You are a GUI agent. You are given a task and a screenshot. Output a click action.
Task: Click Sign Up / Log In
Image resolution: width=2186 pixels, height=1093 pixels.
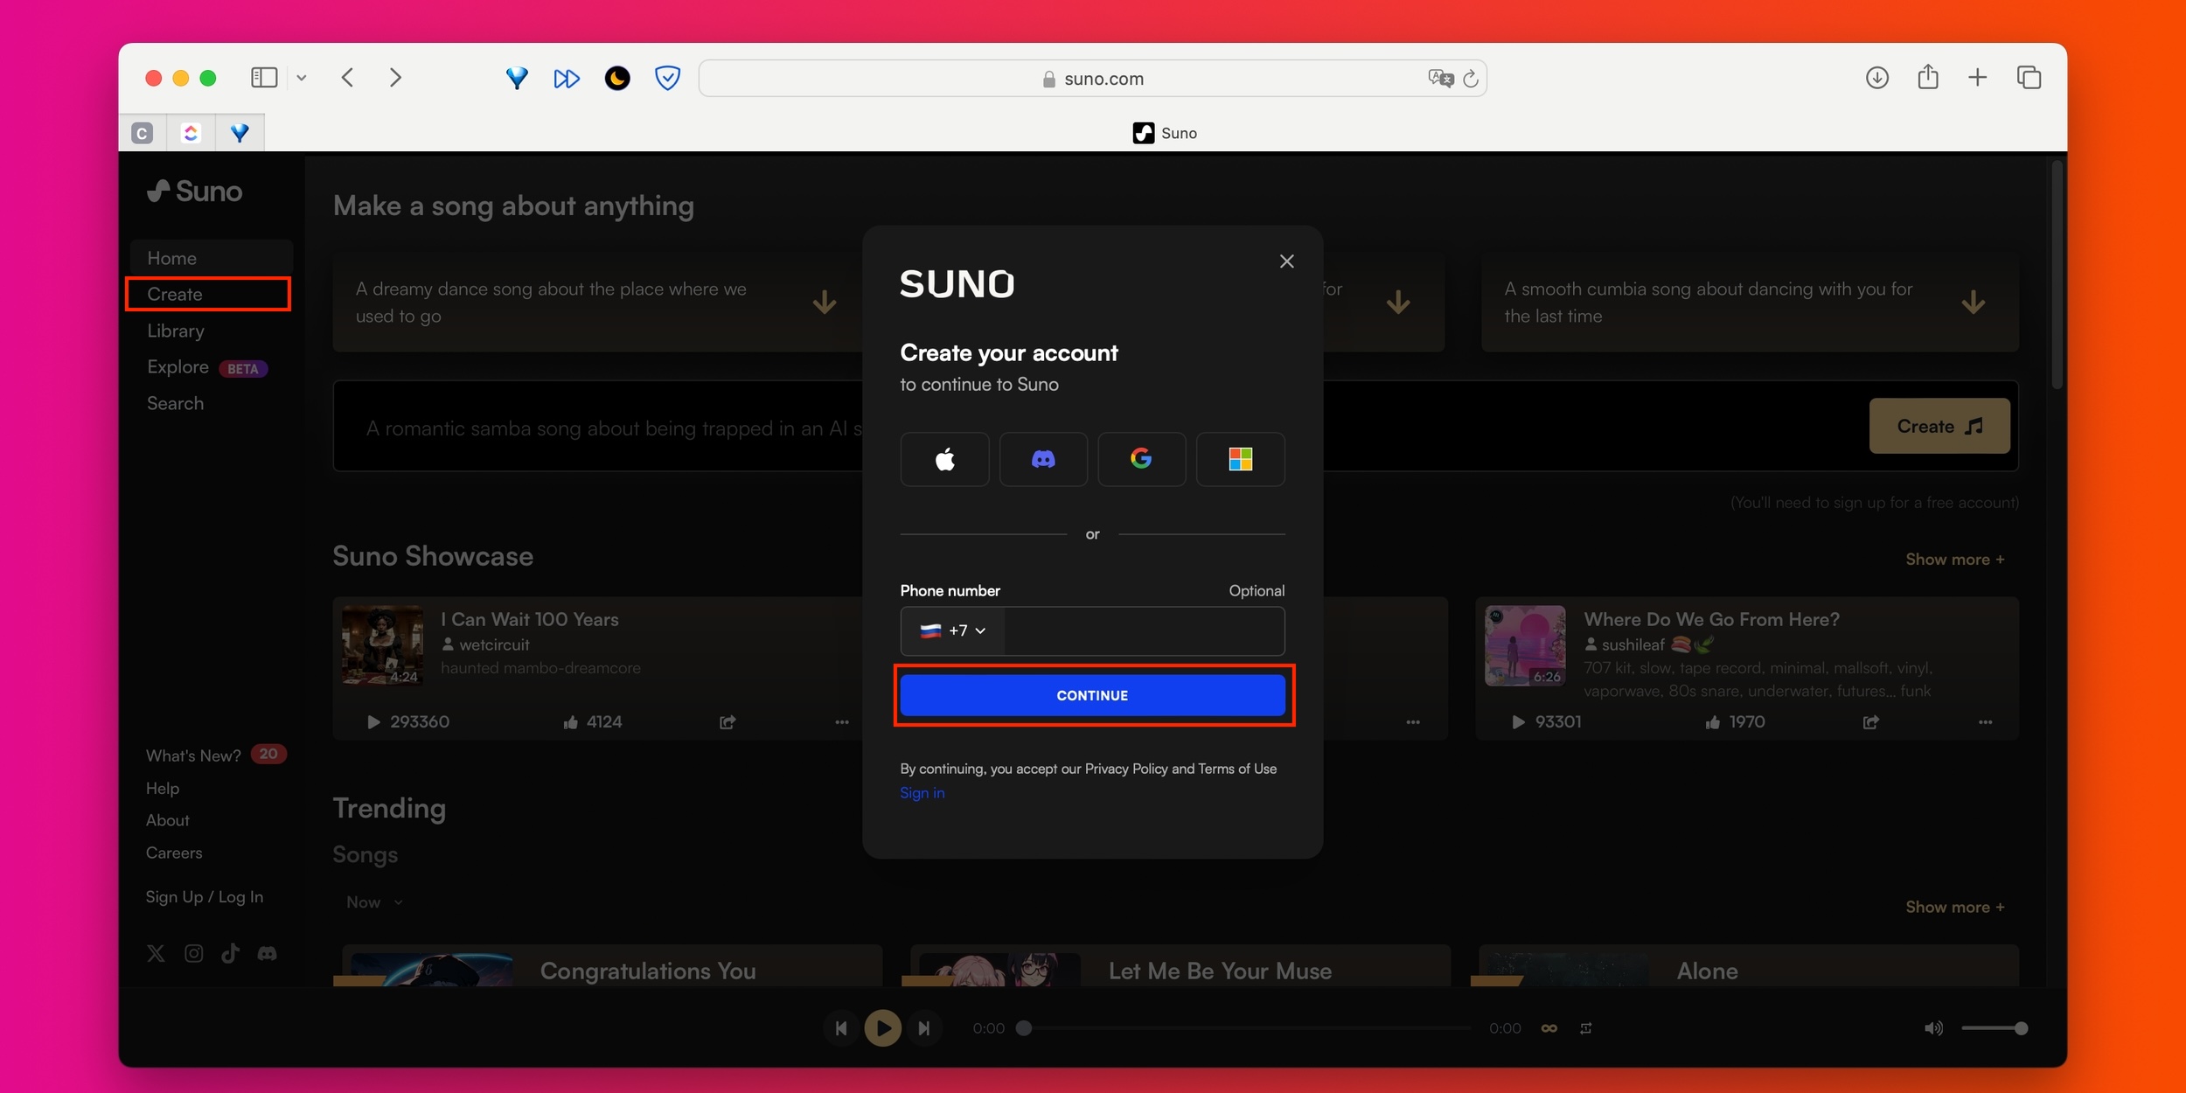pyautogui.click(x=205, y=896)
